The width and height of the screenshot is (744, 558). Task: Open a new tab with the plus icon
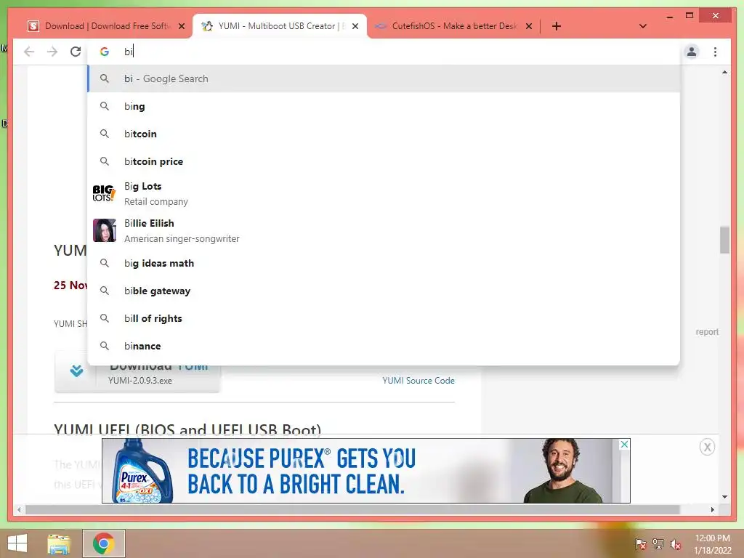(x=557, y=26)
